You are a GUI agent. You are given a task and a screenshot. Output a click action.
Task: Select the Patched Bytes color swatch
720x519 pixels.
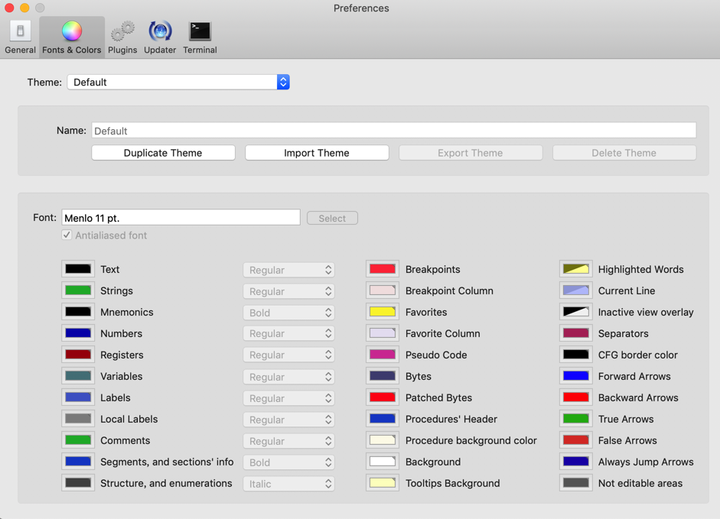(x=383, y=397)
